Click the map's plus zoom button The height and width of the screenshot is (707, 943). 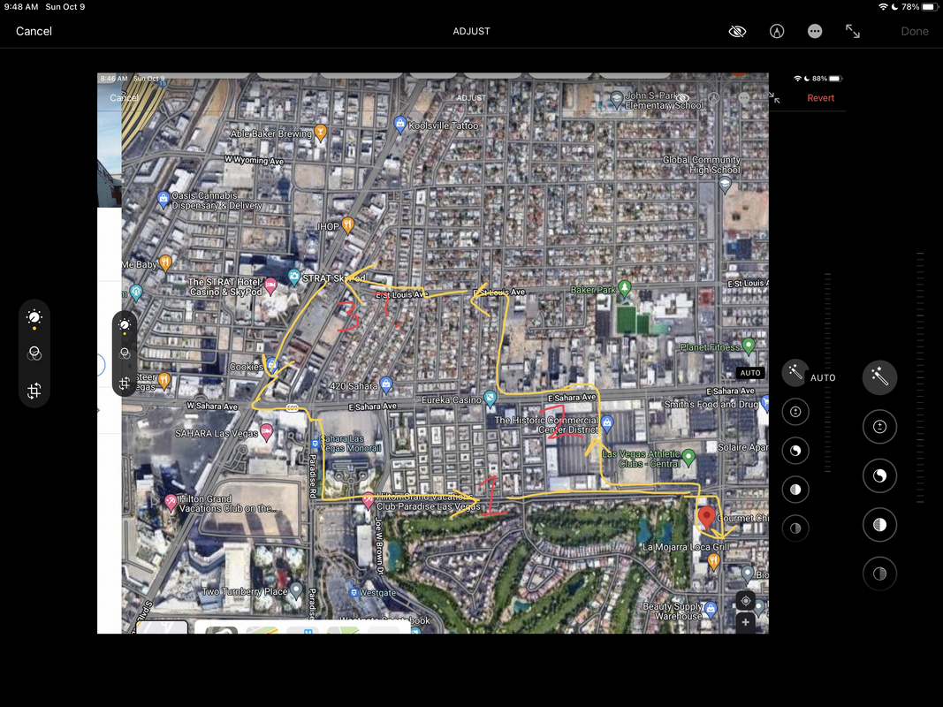click(x=746, y=622)
